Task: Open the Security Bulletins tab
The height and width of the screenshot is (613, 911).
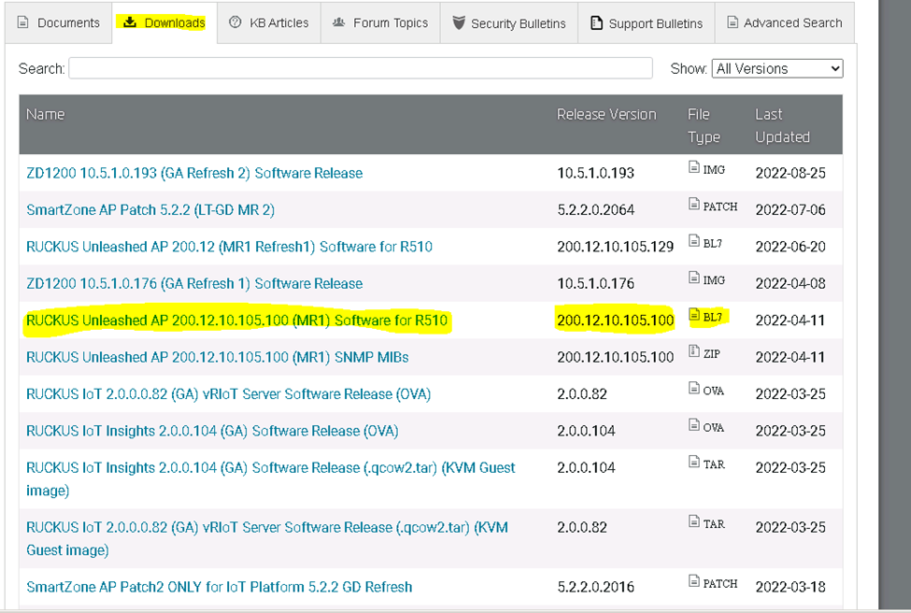Action: pos(509,22)
